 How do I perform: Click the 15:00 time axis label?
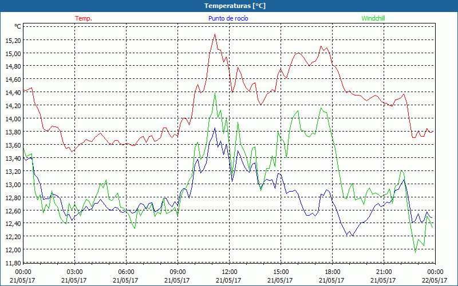[281, 272]
